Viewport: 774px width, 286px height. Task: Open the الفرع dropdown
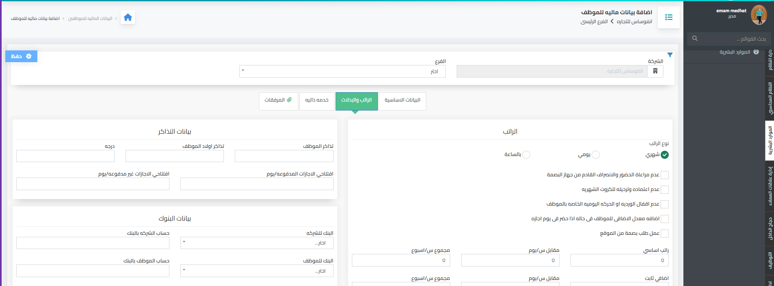pos(342,71)
